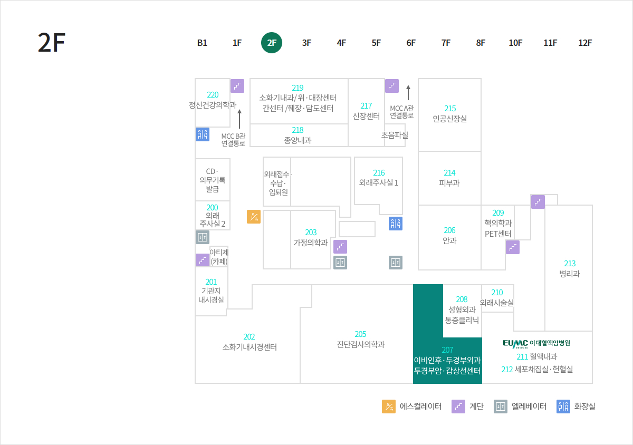633x445 pixels.
Task: Click the MCC A관 연결통로 label
Action: (402, 112)
